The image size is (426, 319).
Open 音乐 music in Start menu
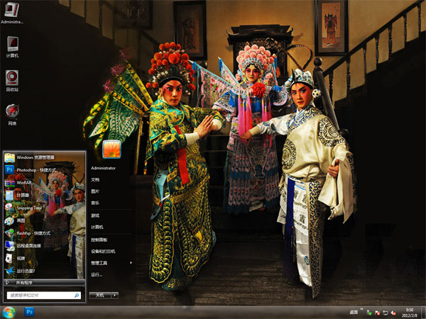pyautogui.click(x=95, y=203)
